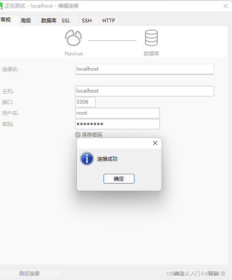Viewport: 232px width, 280px height.
Task: Click the 测试连接 button
Action: 29,273
